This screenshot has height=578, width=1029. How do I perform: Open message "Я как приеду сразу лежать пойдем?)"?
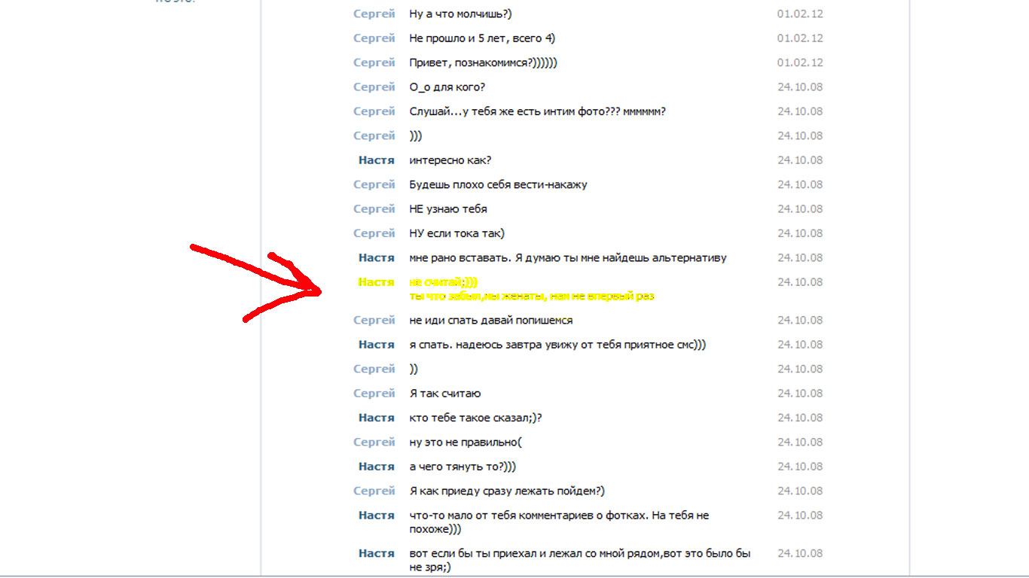[507, 491]
